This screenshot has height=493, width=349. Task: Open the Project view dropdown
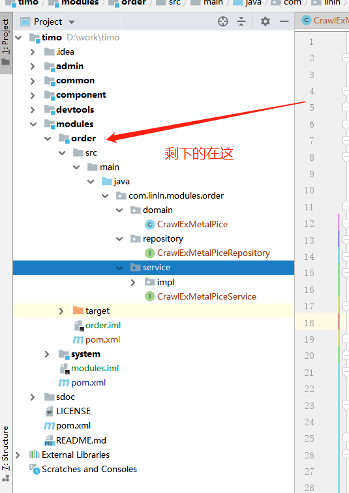pyautogui.click(x=72, y=22)
